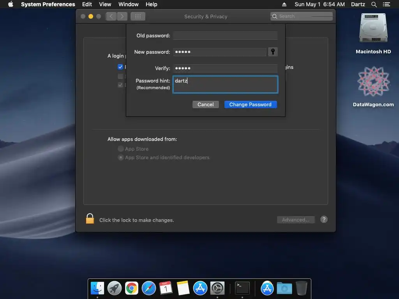Open the Edit menu
Viewport: 399px width, 299px height.
click(x=87, y=4)
